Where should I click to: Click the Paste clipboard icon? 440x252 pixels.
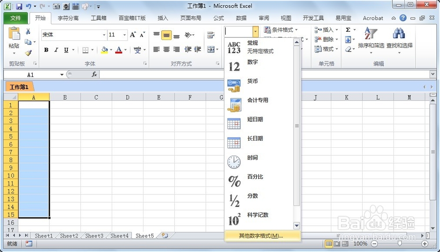14,34
